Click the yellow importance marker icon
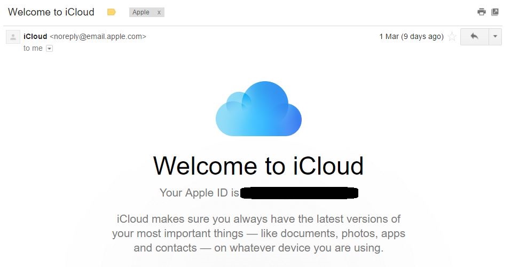The width and height of the screenshot is (511, 267). tap(112, 12)
